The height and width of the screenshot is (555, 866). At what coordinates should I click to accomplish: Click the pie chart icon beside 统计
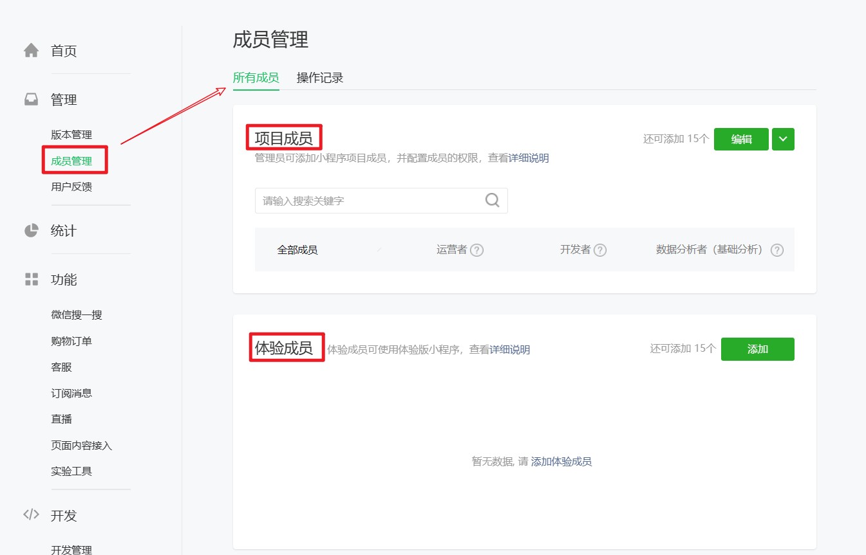point(31,231)
